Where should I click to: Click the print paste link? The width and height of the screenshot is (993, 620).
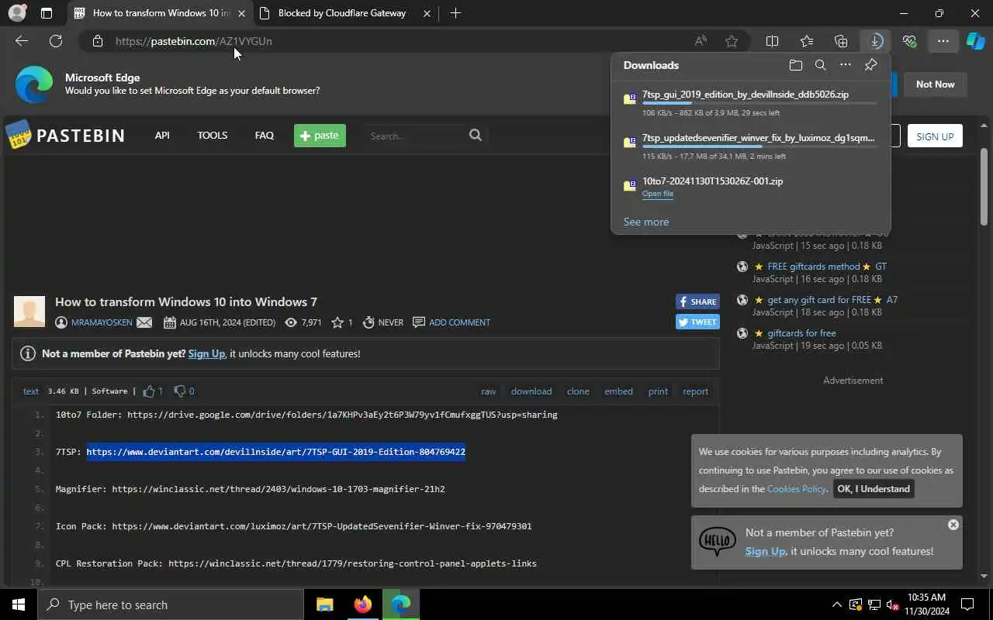coord(658,391)
